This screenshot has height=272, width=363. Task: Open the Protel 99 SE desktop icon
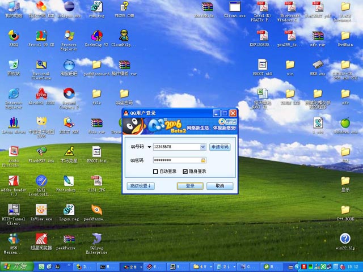click(41, 36)
